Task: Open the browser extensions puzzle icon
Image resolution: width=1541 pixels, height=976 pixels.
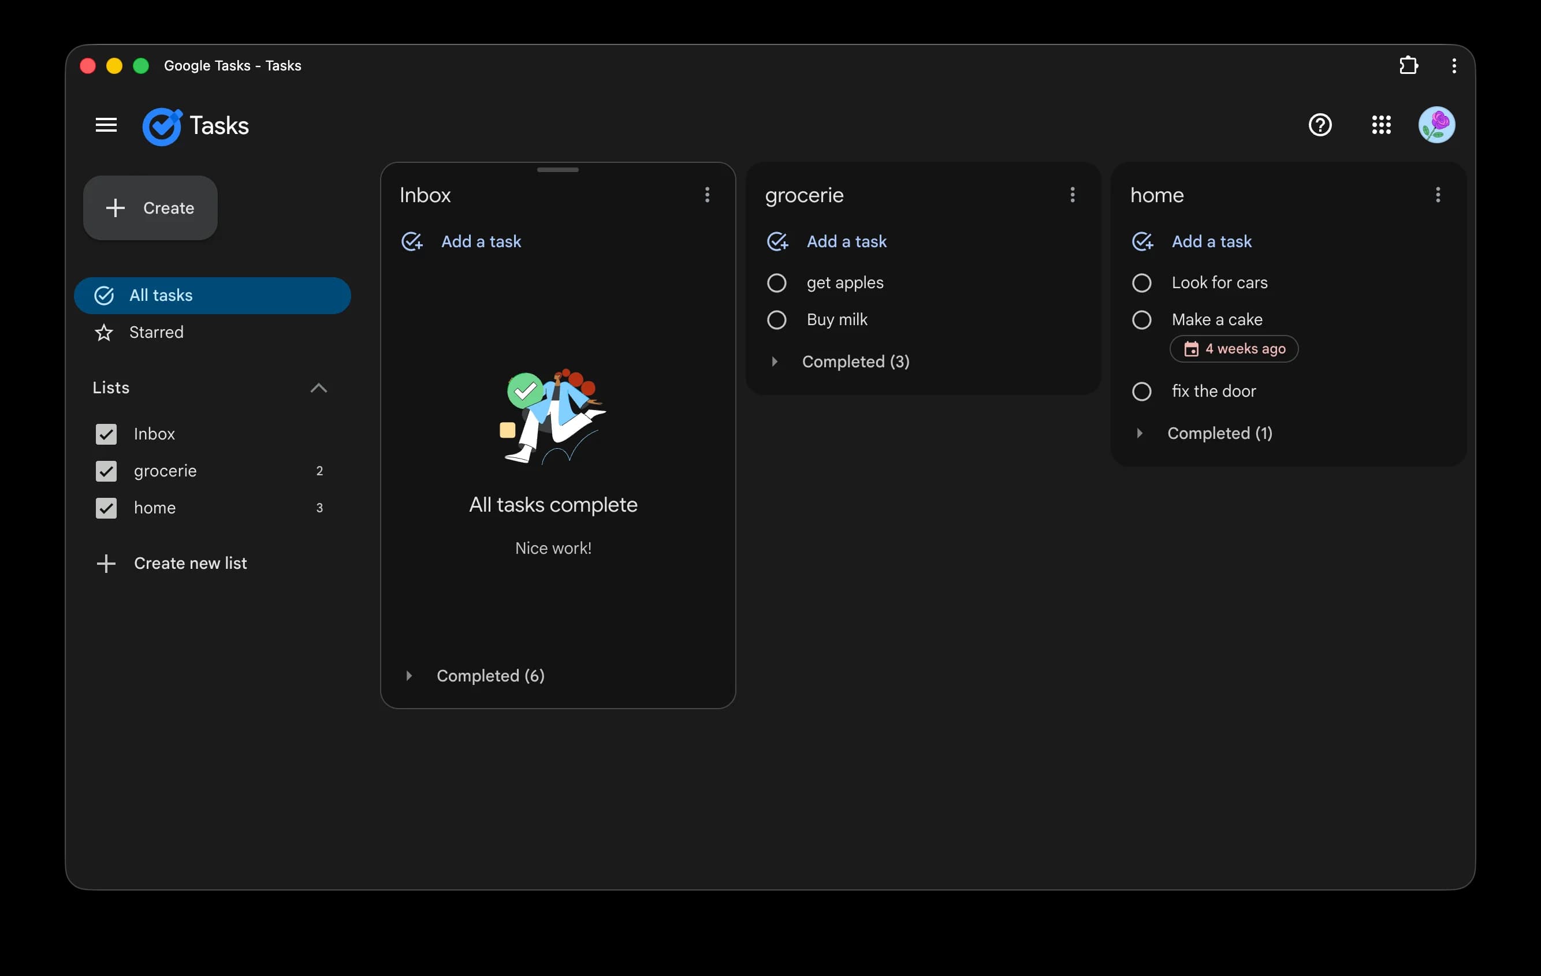Action: (1408, 65)
